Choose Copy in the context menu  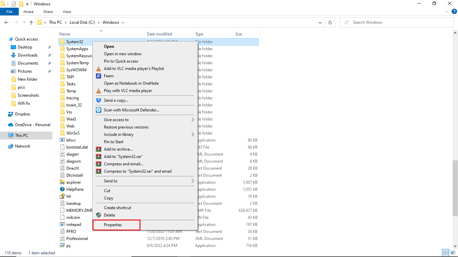pyautogui.click(x=145, y=198)
